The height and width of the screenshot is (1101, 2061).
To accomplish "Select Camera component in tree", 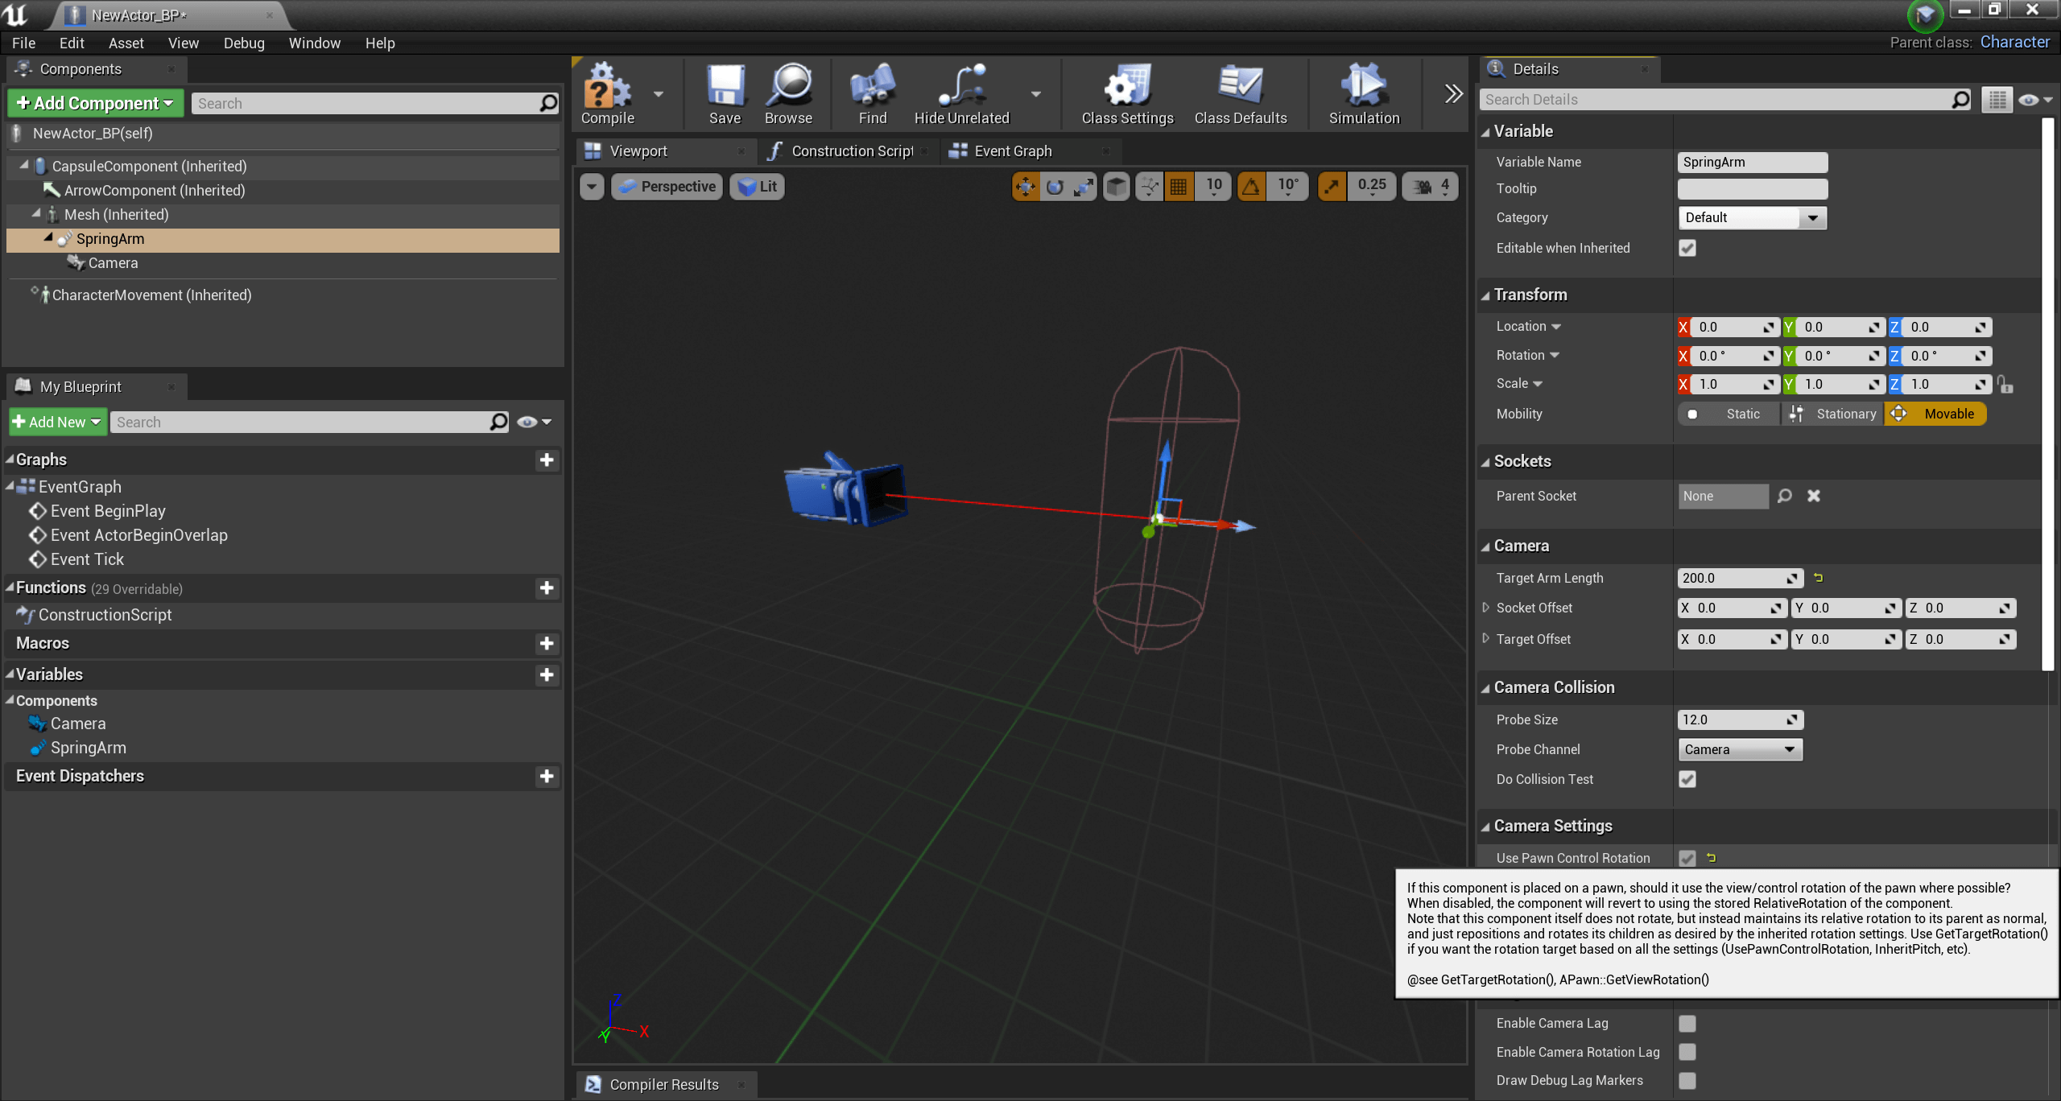I will point(113,263).
